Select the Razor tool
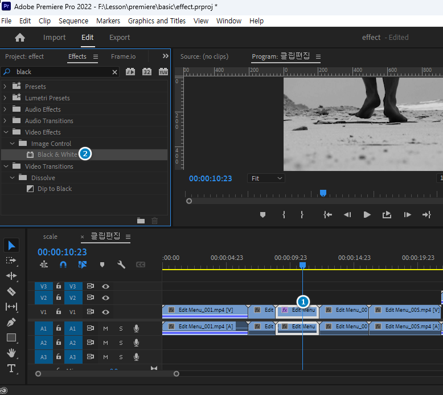 11,291
